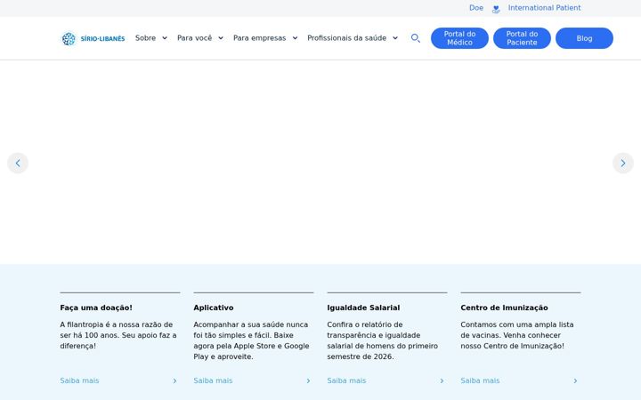Select the Faça uma doação! heading
Screen dimensions: 641x400
click(x=96, y=308)
